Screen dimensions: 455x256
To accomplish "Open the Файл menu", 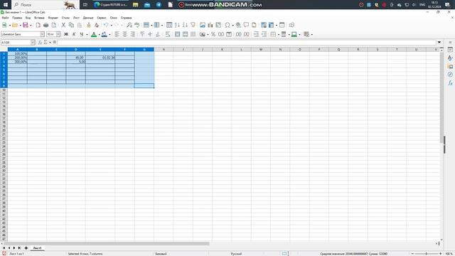I will point(5,18).
